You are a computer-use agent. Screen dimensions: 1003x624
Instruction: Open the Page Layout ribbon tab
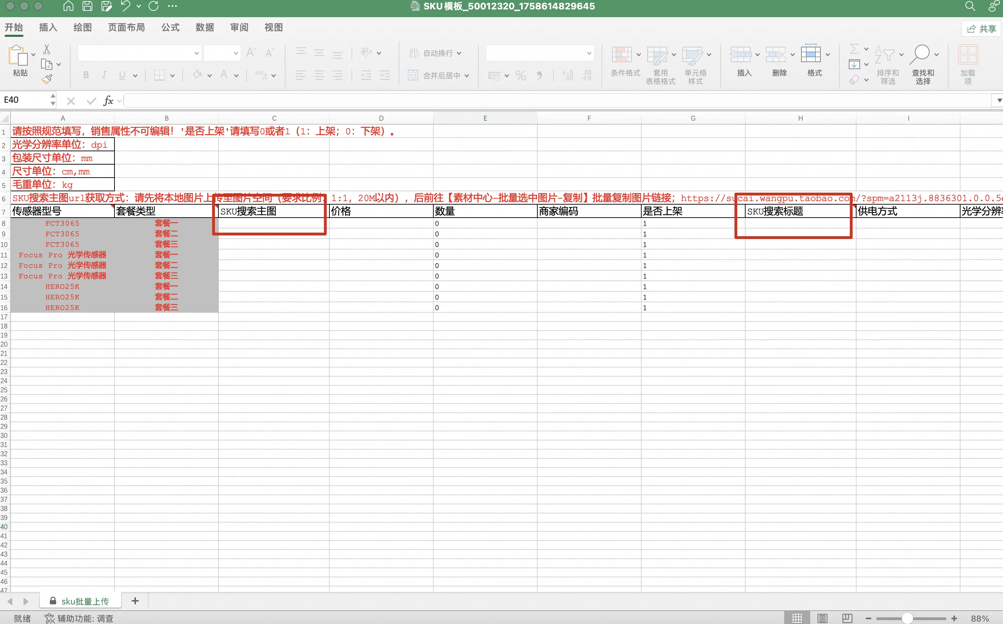click(126, 27)
